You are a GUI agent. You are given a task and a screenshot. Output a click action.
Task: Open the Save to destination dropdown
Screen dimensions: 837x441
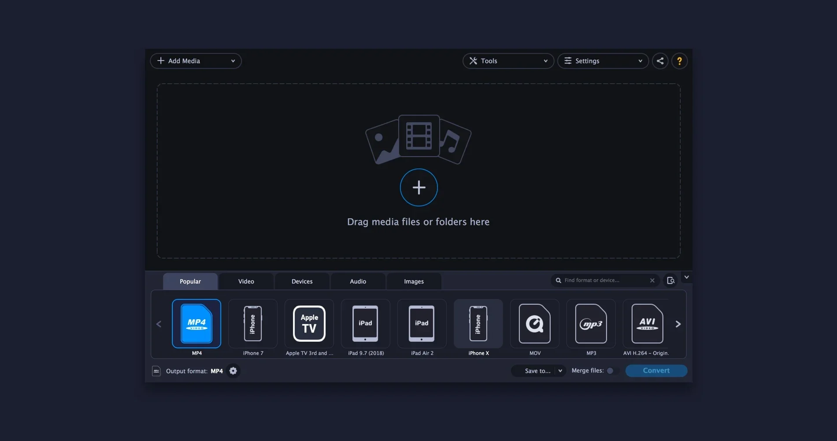538,371
